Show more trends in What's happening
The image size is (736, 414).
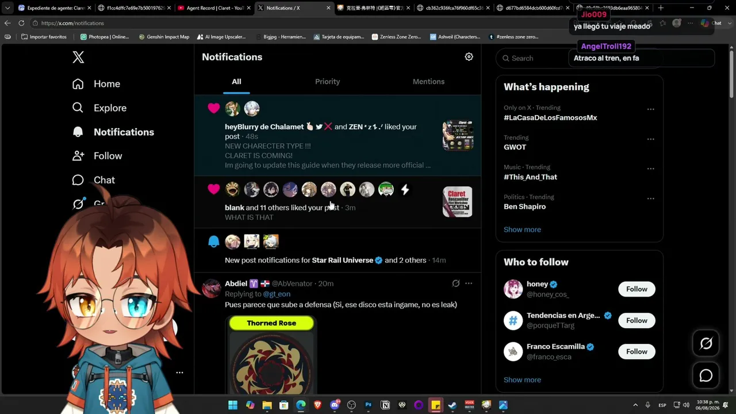[x=522, y=229]
